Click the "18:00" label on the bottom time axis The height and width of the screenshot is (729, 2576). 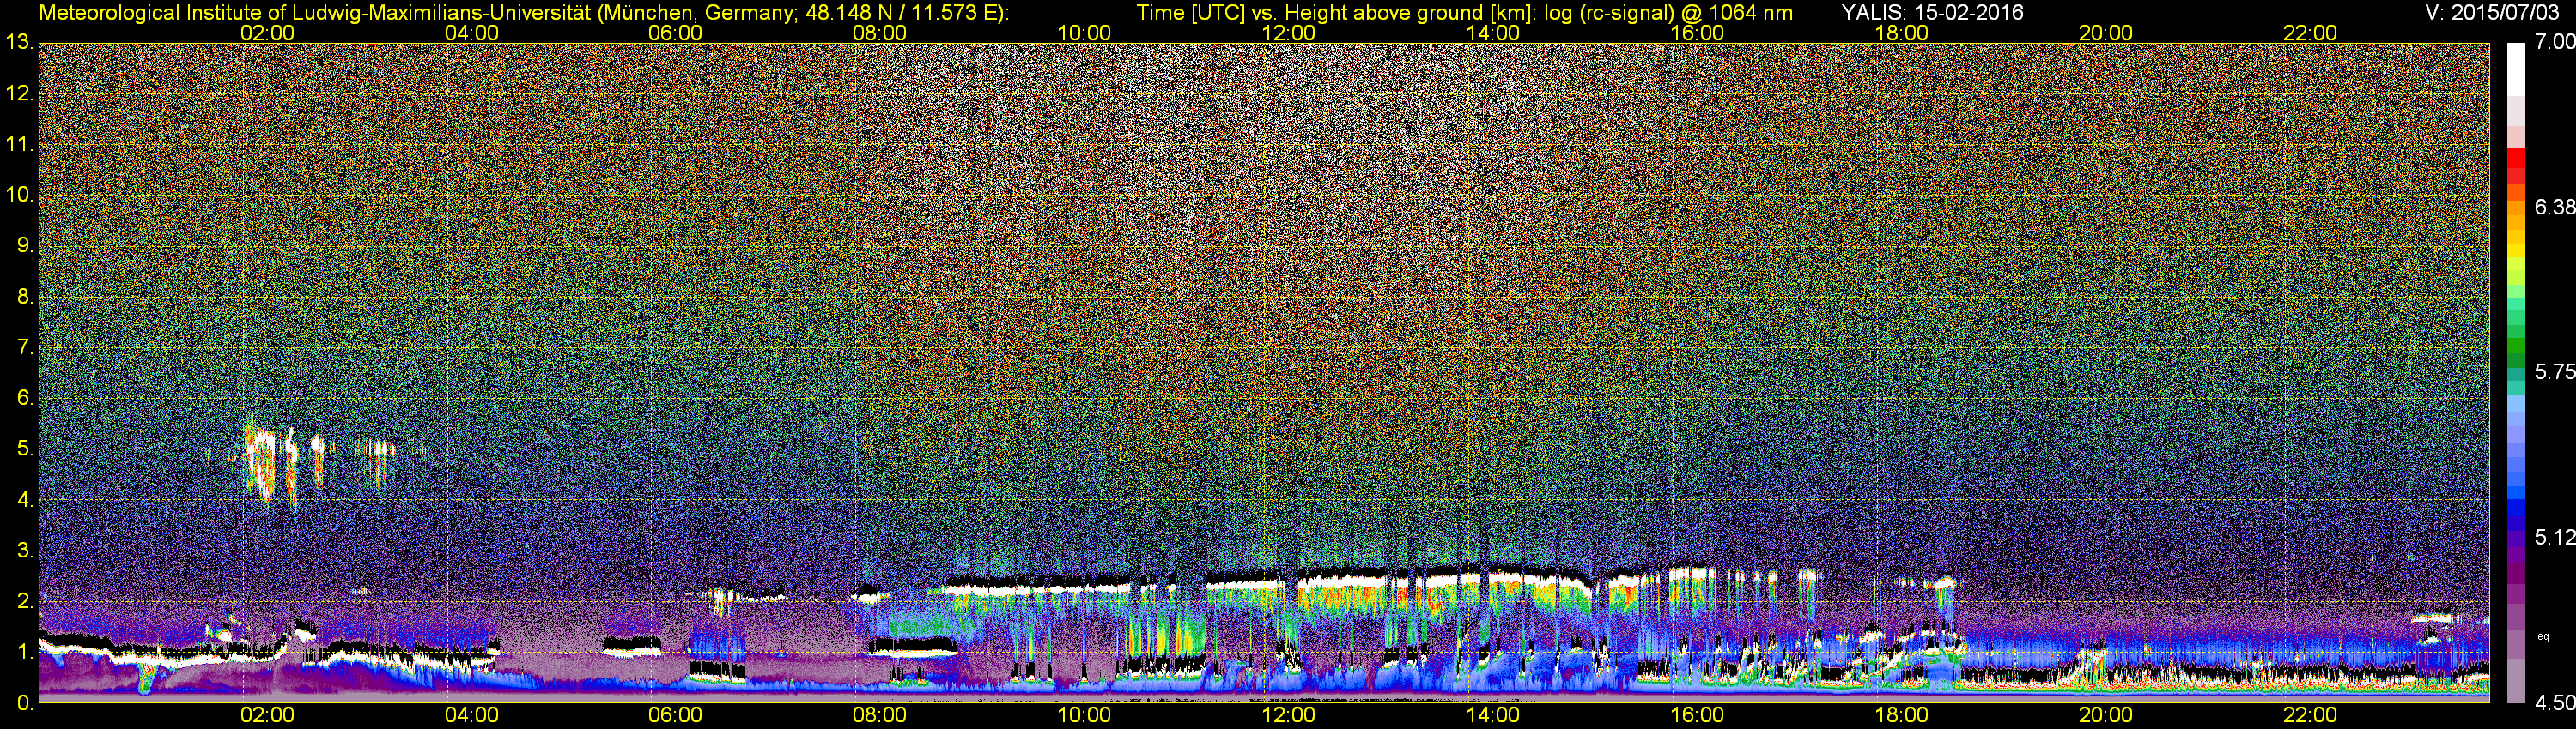[x=1901, y=715]
